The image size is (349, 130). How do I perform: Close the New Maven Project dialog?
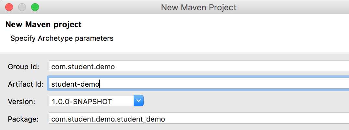(x=9, y=7)
